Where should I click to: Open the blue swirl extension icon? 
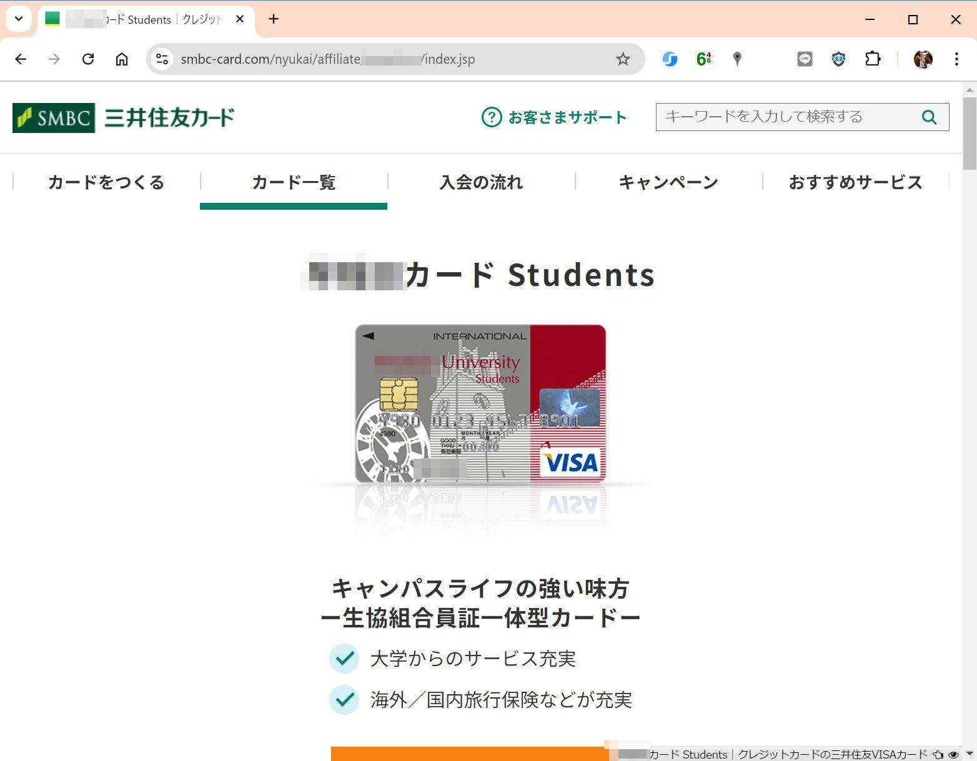(670, 59)
